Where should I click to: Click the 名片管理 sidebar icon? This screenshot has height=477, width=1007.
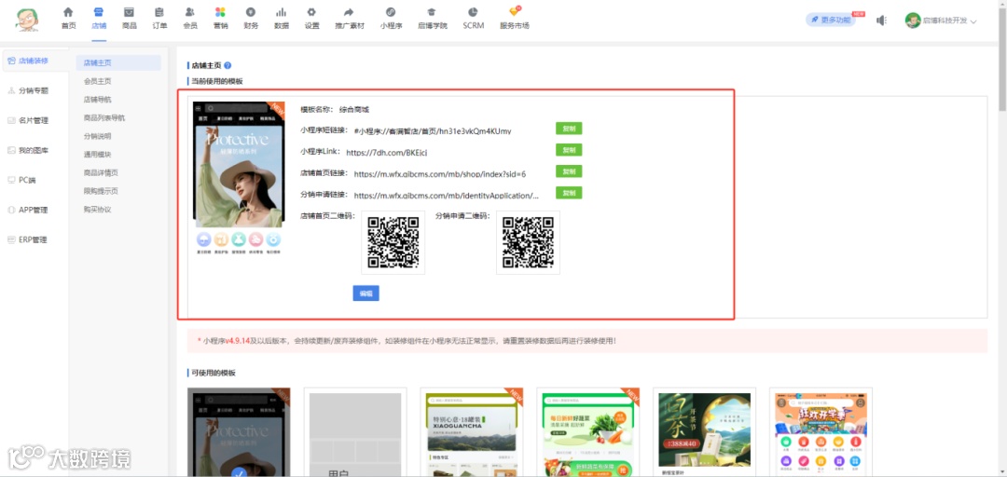11,120
